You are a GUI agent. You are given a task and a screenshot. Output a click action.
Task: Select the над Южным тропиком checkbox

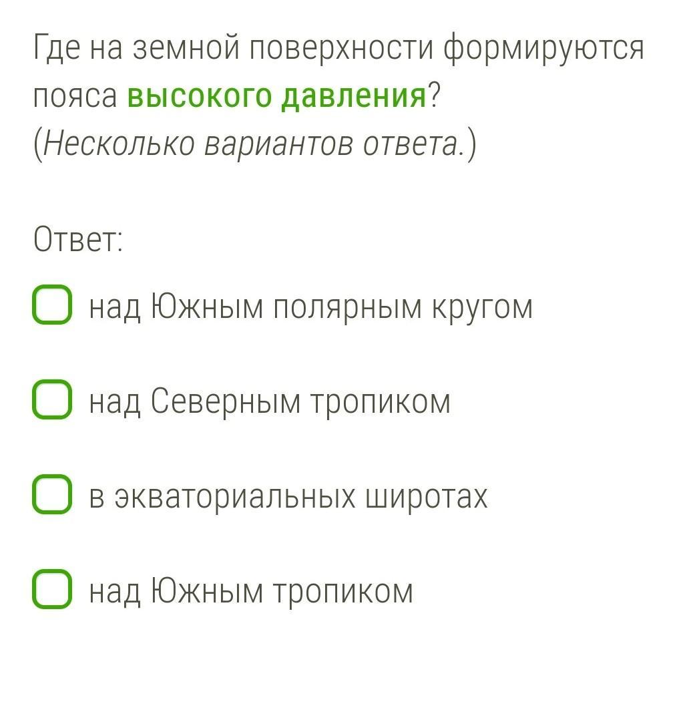(x=51, y=590)
